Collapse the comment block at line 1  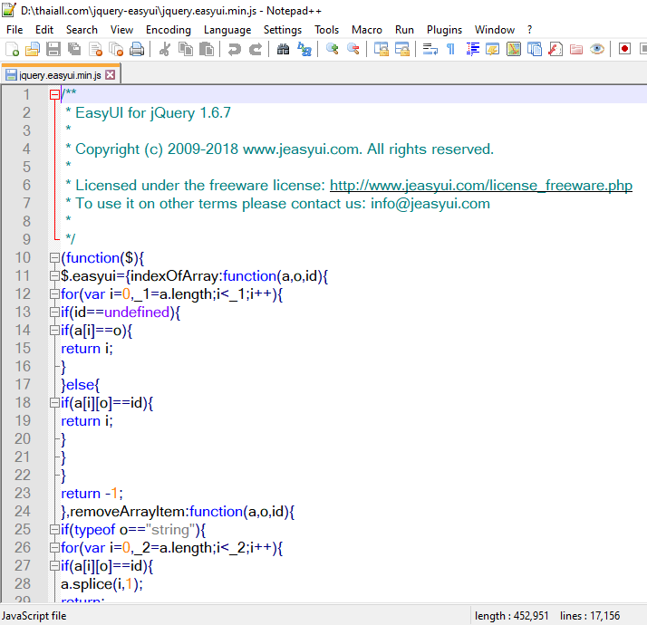[x=54, y=94]
